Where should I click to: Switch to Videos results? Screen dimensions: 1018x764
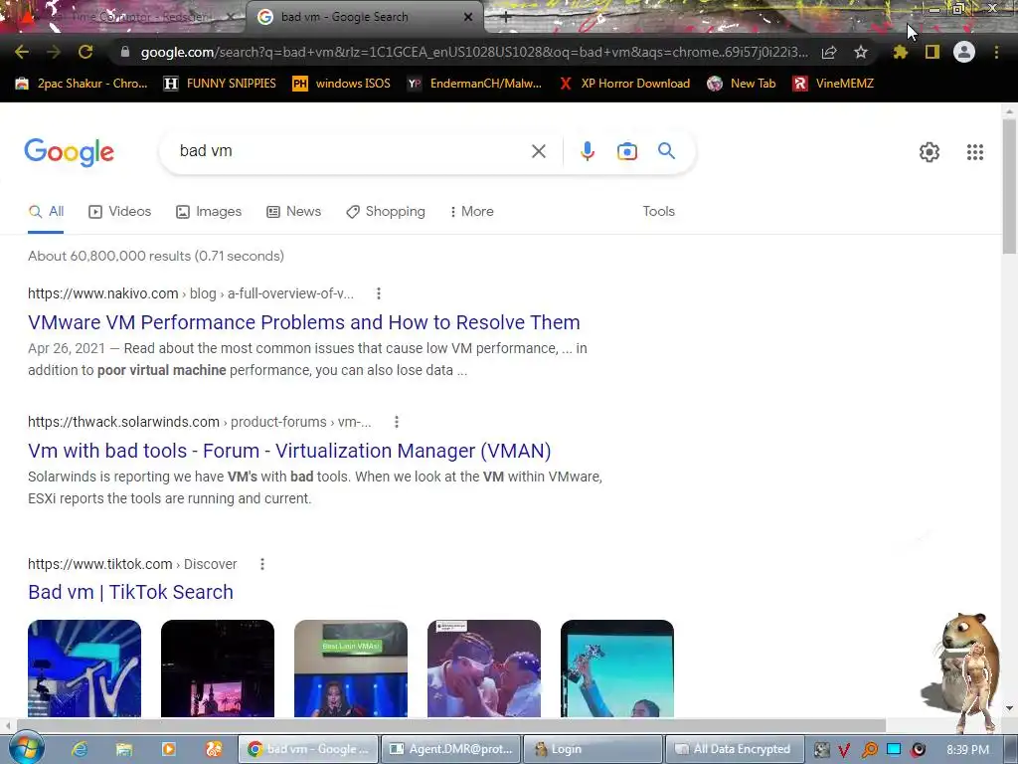[x=120, y=212]
